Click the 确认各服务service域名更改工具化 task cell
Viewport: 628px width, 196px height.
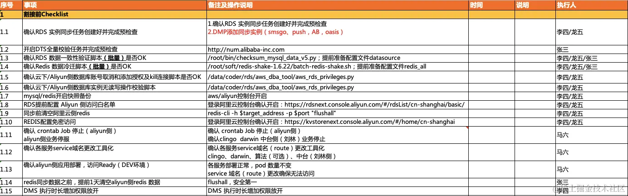coord(114,152)
